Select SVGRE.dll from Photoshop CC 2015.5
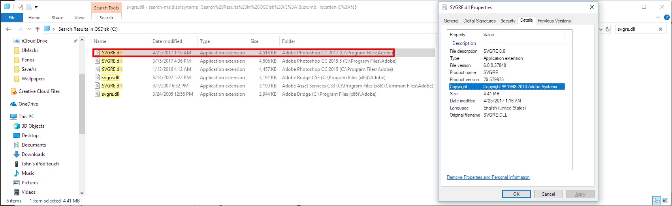The width and height of the screenshot is (672, 206). (x=264, y=61)
